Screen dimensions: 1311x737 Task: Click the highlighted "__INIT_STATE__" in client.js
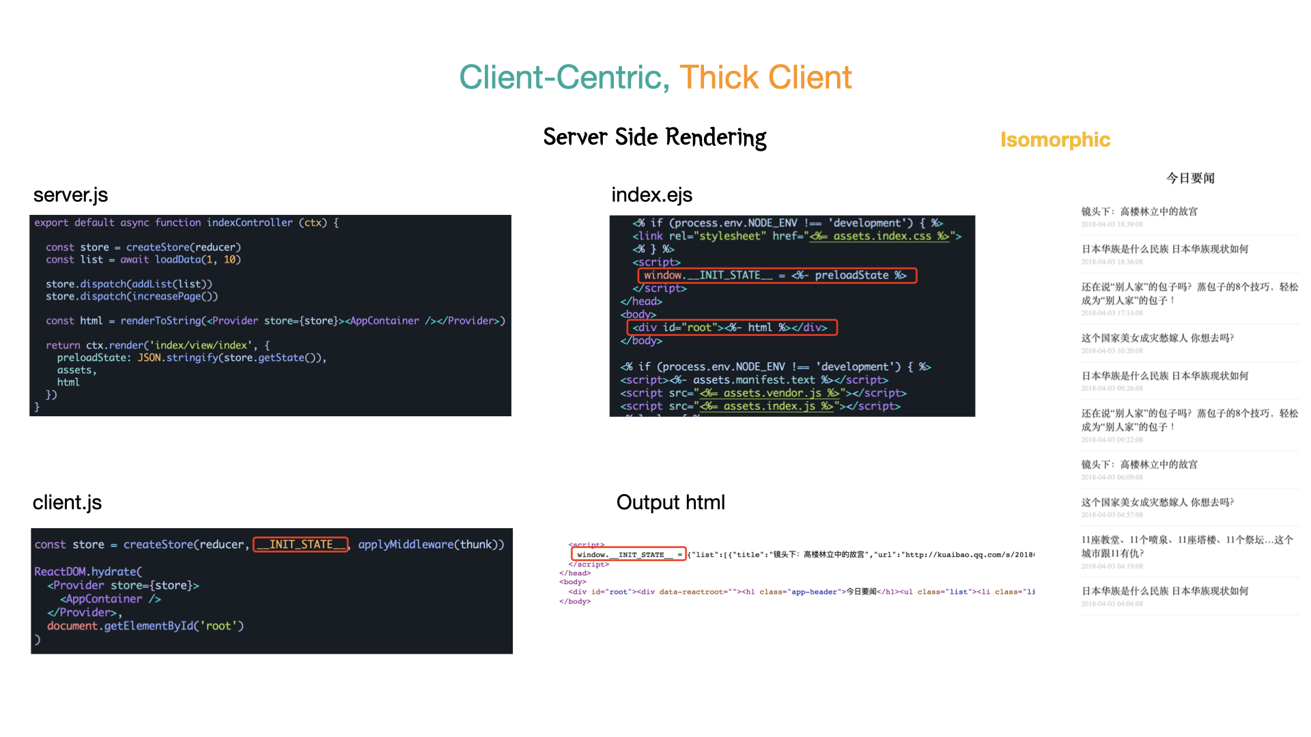(301, 545)
